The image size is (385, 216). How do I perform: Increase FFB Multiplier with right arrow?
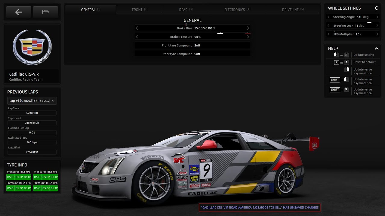pos(377,34)
